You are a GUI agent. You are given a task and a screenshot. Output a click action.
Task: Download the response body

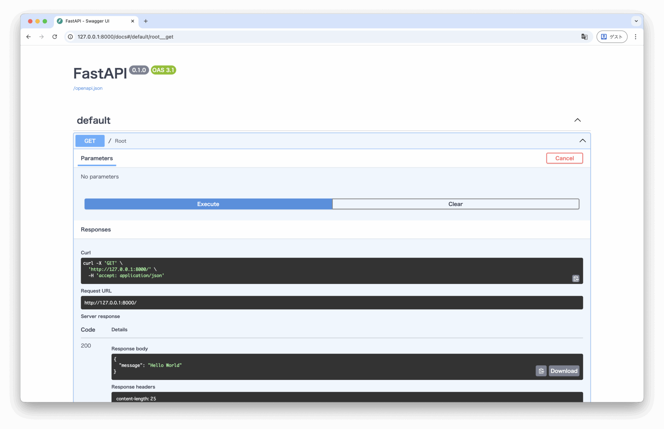pyautogui.click(x=564, y=371)
